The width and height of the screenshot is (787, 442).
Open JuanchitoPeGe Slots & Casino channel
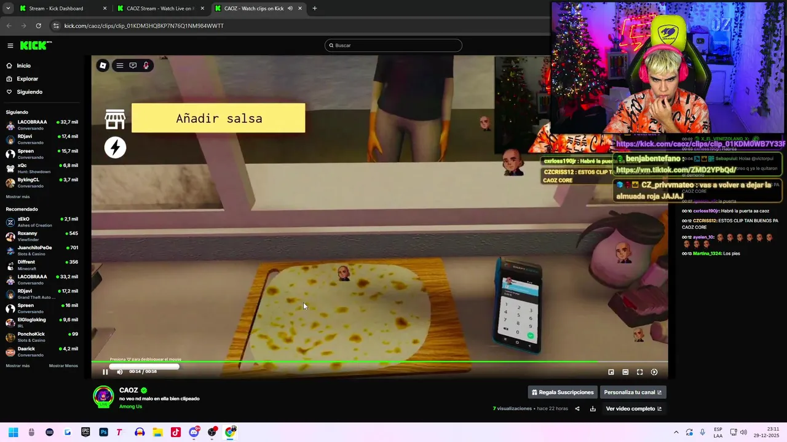(42, 250)
